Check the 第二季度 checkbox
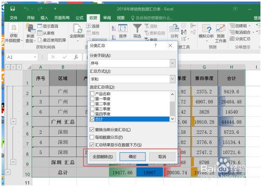This screenshot has width=262, height=187. [x=92, y=104]
